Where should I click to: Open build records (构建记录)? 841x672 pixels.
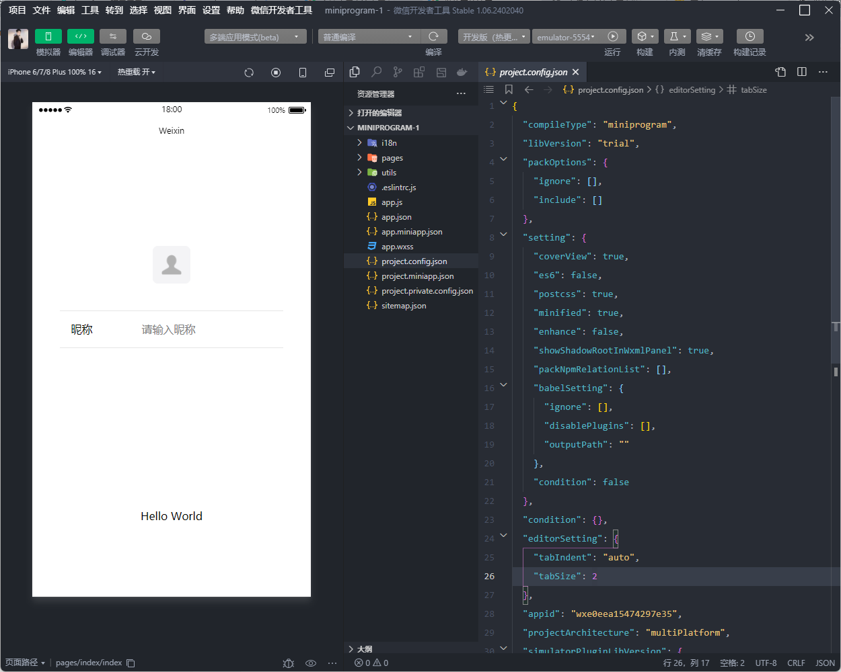[x=750, y=36]
